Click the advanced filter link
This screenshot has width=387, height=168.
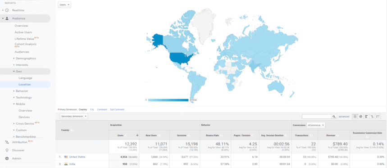(344, 117)
